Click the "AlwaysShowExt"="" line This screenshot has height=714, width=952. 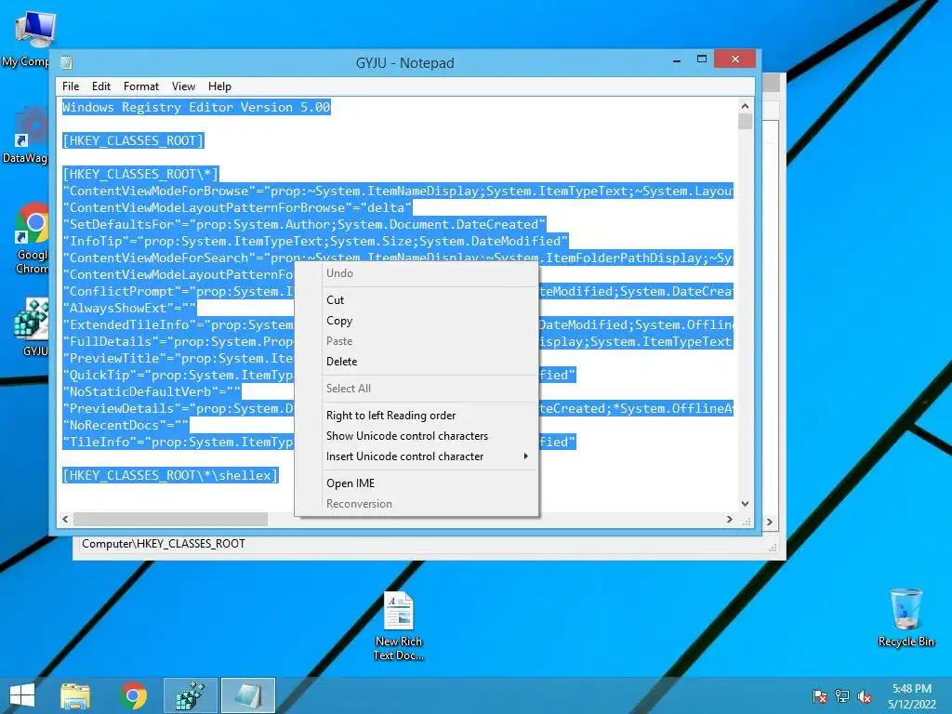click(x=129, y=309)
